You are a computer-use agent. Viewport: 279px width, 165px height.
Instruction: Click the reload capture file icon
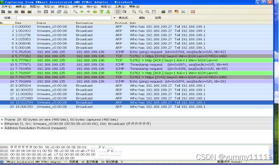pos(59,12)
